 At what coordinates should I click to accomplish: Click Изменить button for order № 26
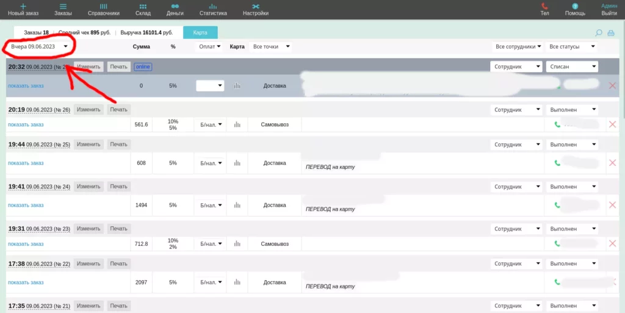click(x=89, y=109)
